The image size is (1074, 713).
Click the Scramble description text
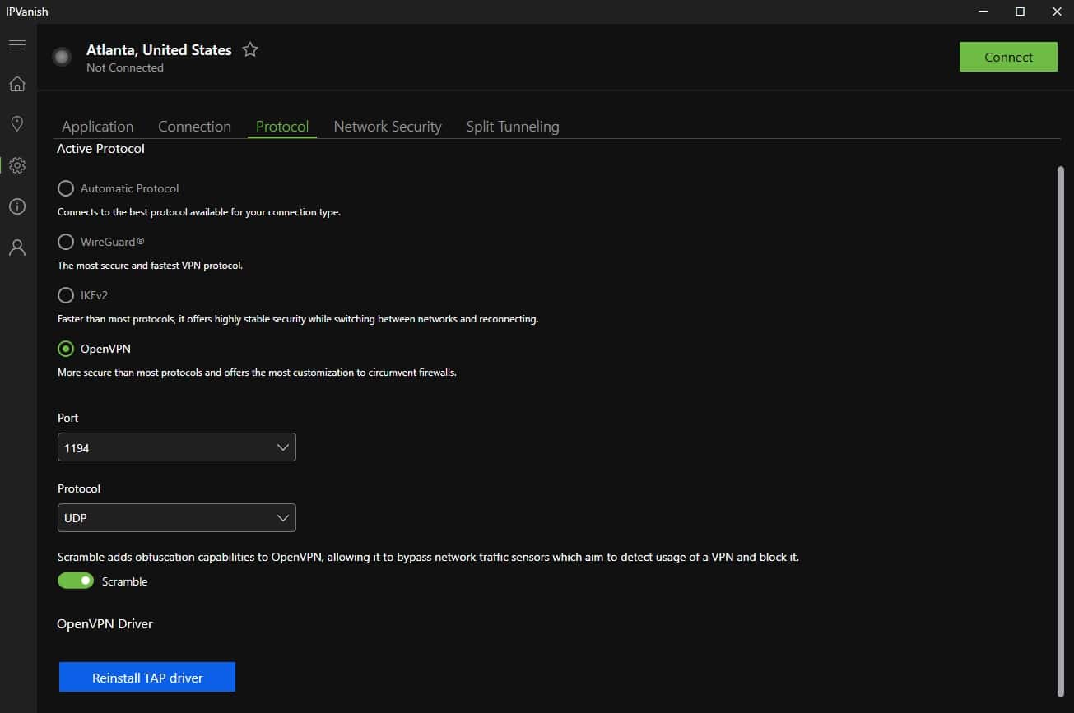428,557
